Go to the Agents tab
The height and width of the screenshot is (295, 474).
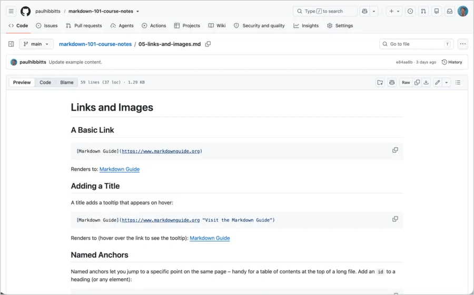(x=122, y=26)
